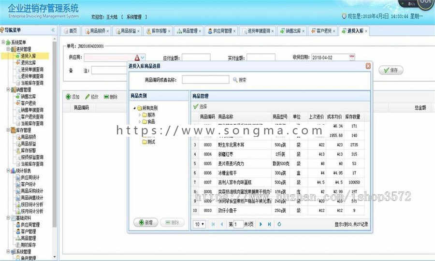Screen dimensions: 435x261
Task: Switch to 库存报警 tab
Action: point(159,31)
